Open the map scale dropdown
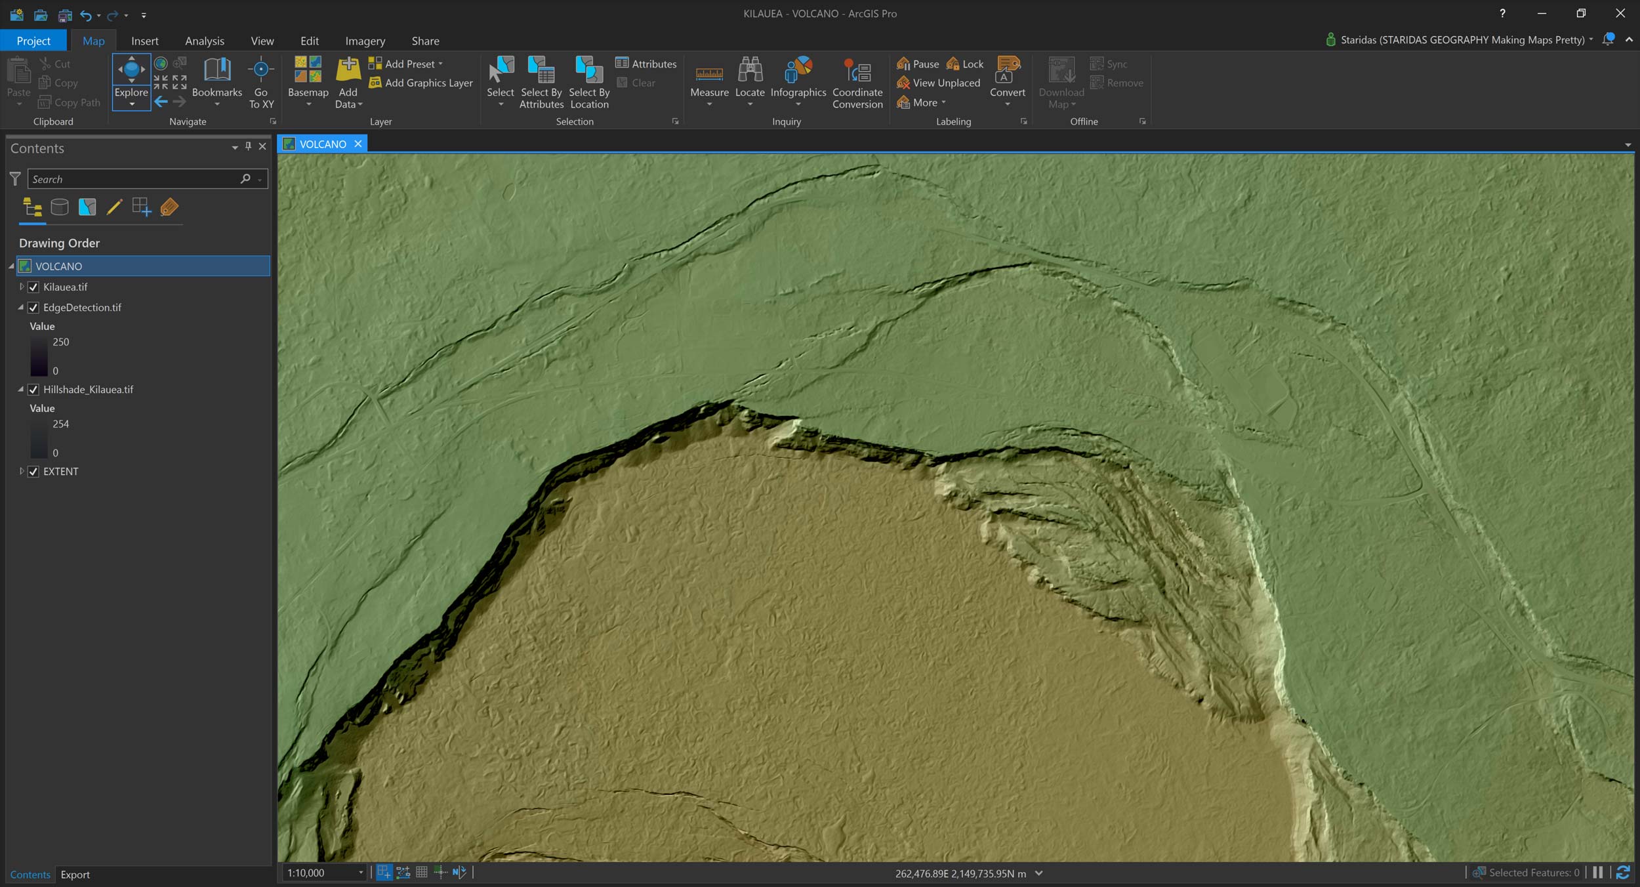1640x887 pixels. pyautogui.click(x=360, y=873)
